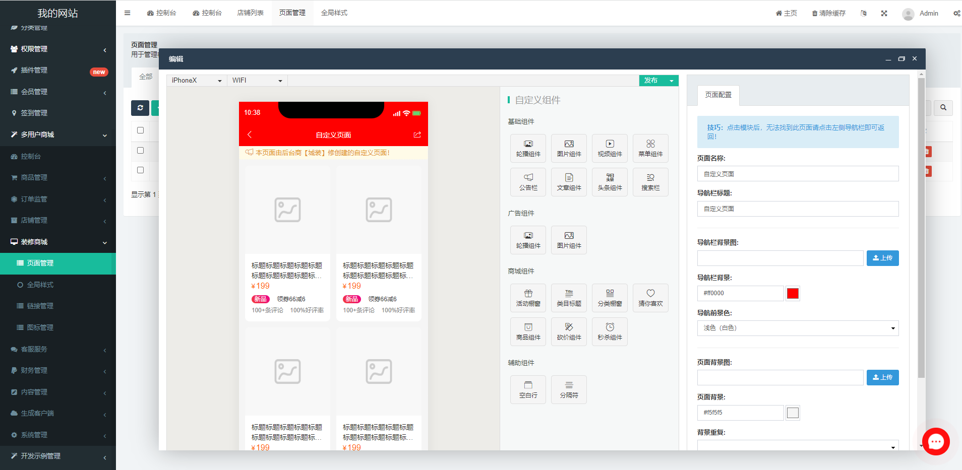Check the first row checkbox in page list
The height and width of the screenshot is (470, 962).
[x=140, y=130]
